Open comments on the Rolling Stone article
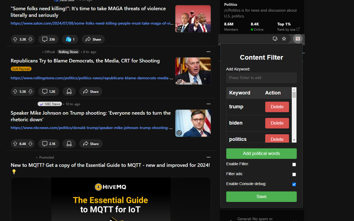The height and width of the screenshot is (221, 354). pyautogui.click(x=48, y=91)
